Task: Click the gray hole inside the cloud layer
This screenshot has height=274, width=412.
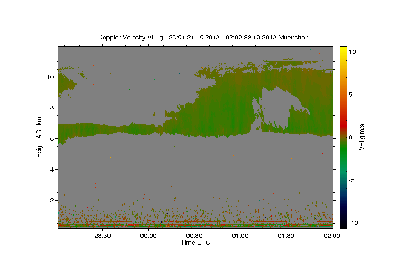Action: pos(278,108)
